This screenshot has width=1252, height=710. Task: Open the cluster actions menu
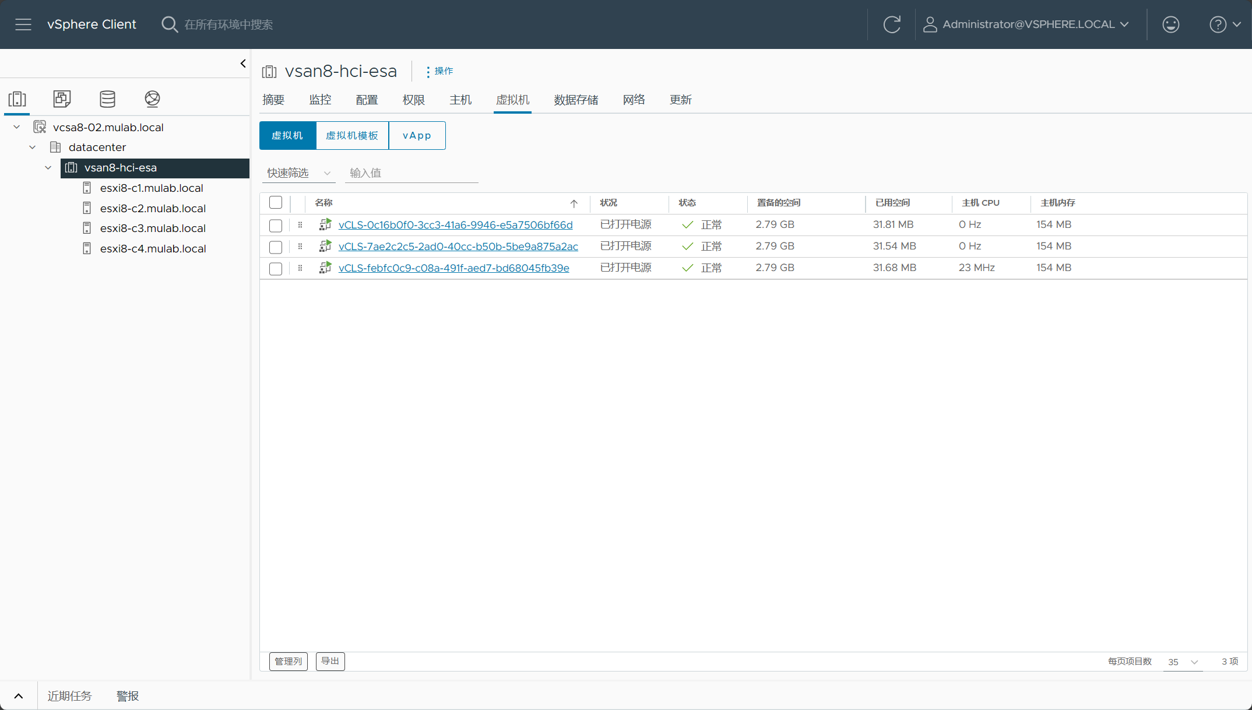(x=439, y=71)
